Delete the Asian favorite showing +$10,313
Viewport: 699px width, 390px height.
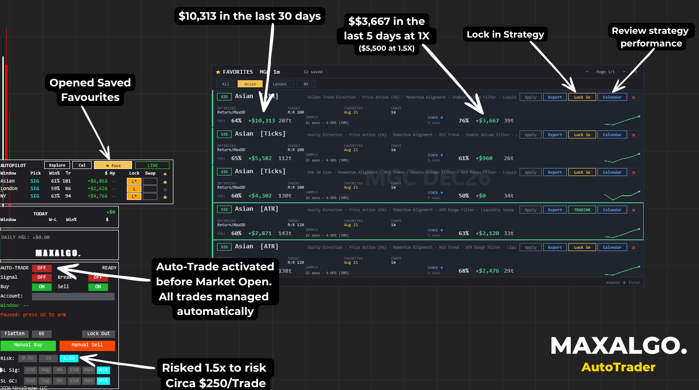coord(634,97)
